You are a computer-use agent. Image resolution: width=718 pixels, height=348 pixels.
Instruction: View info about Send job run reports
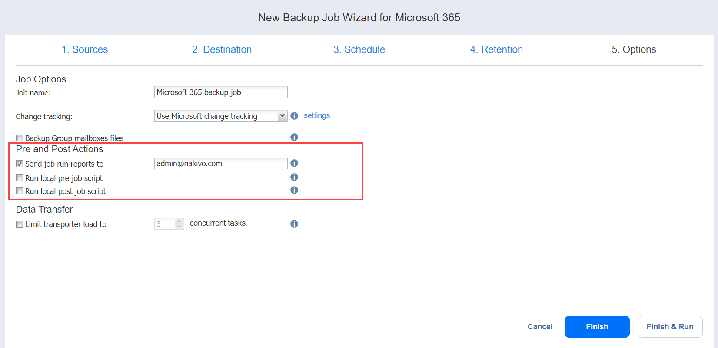[x=294, y=163]
